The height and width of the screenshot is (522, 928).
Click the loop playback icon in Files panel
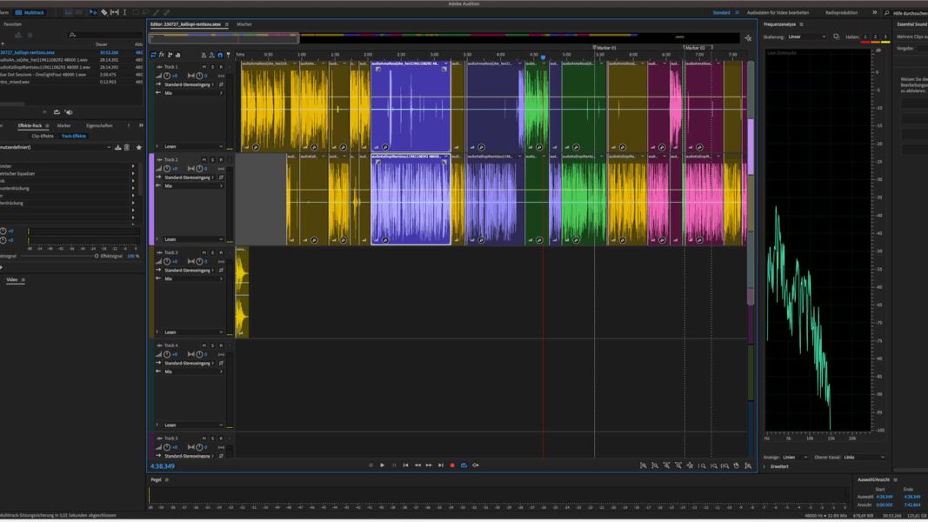57,112
